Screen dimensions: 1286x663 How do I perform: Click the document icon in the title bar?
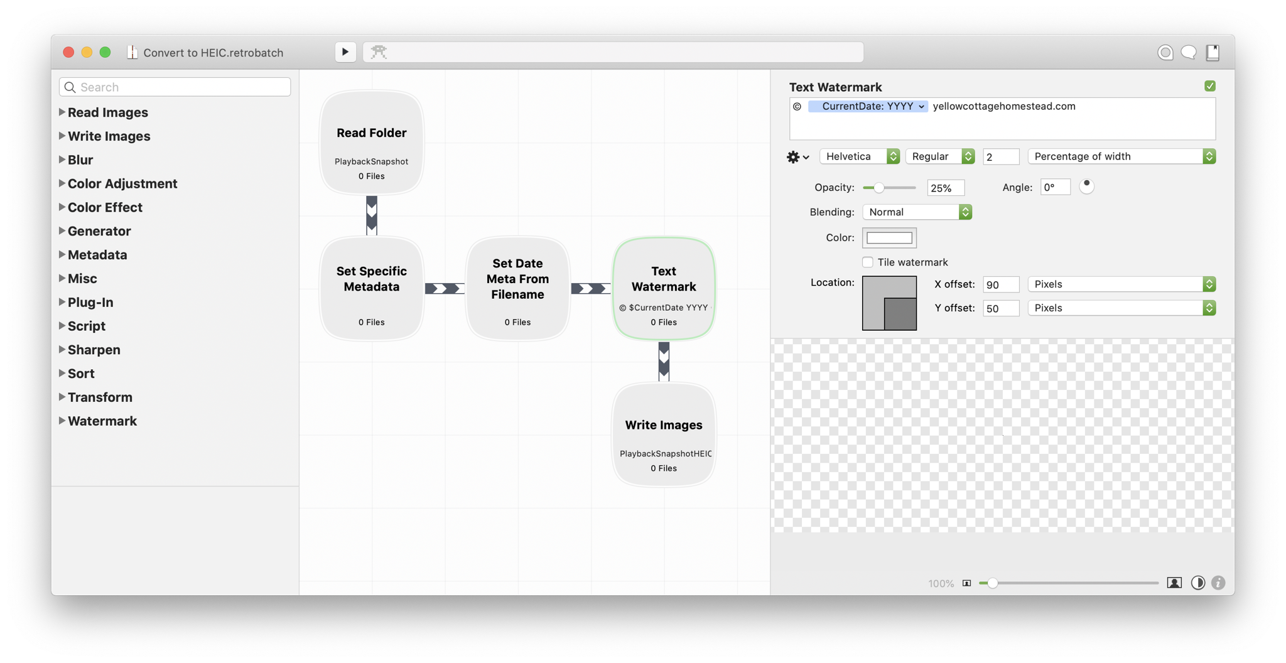point(132,52)
